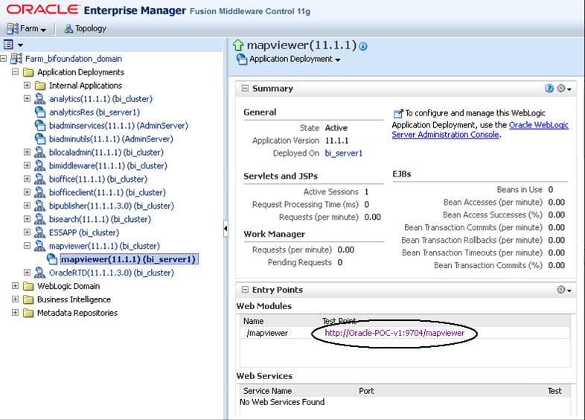Click the bimiddleware cluster deployment icon

click(x=40, y=166)
